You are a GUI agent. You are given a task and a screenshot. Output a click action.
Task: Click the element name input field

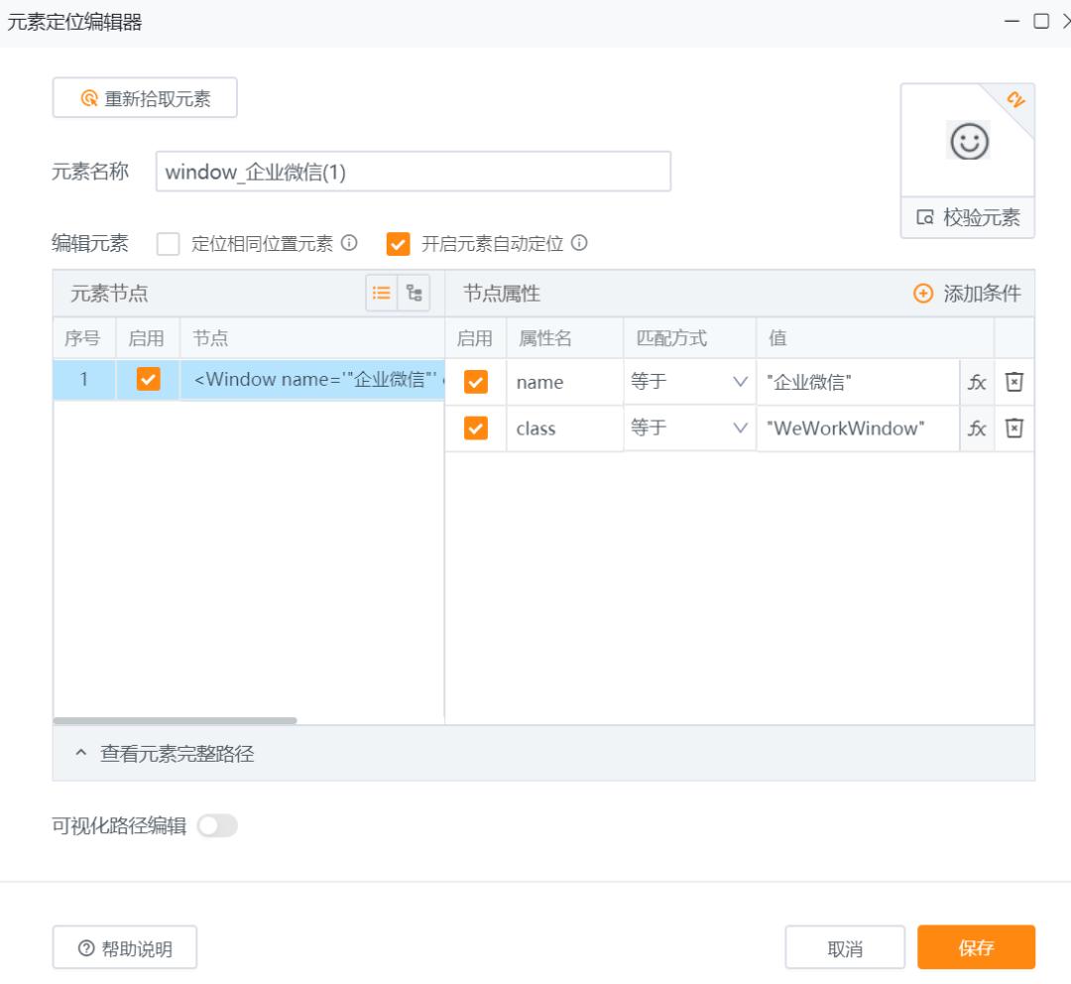(414, 171)
